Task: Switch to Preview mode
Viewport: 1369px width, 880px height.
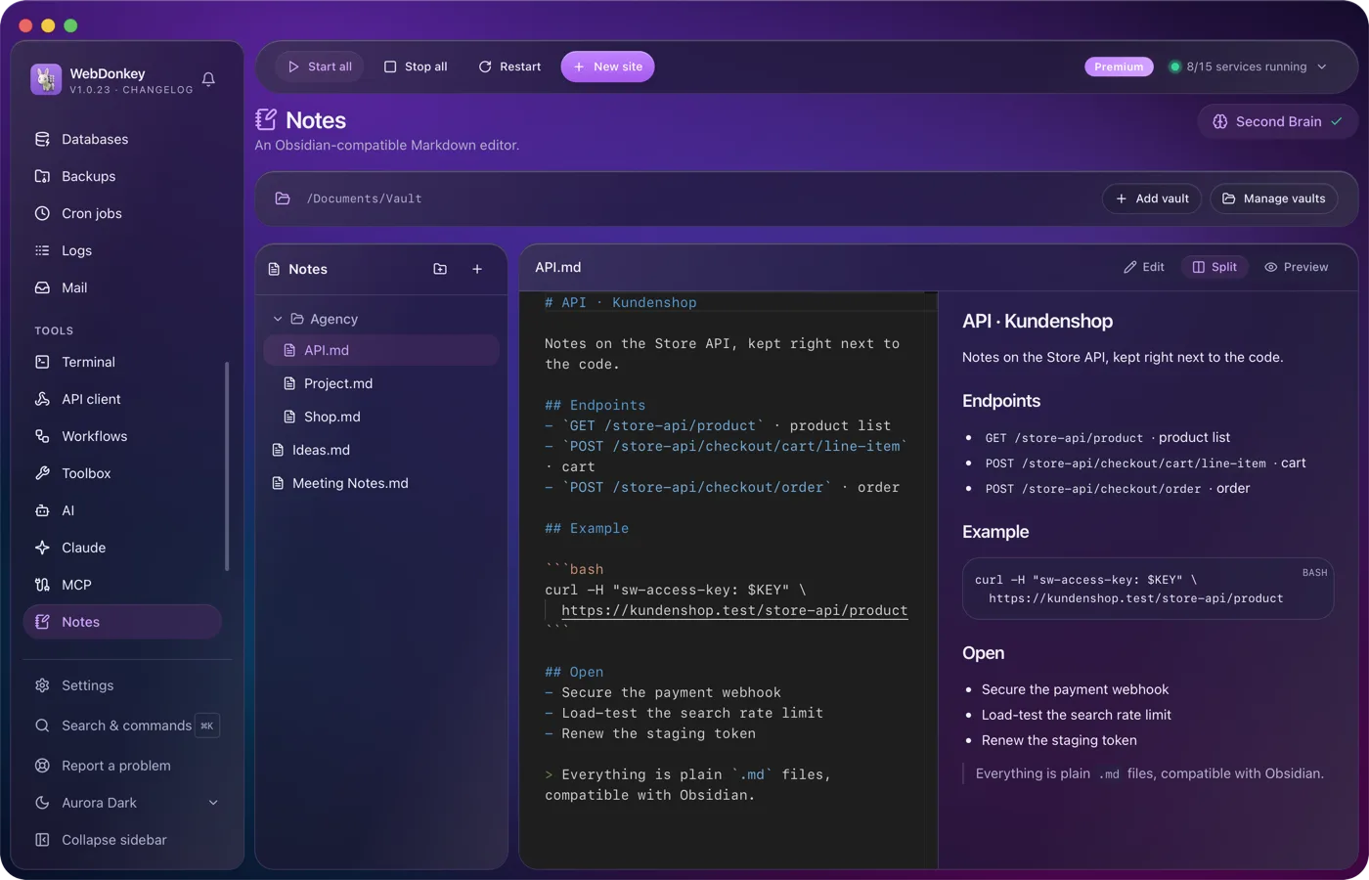Action: (1297, 267)
